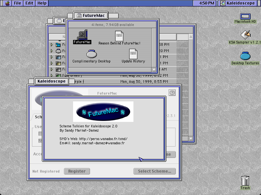
Task: Click the "Mon, Aug 30, 1999, 8:53 PM" date
Action: [x=144, y=82]
